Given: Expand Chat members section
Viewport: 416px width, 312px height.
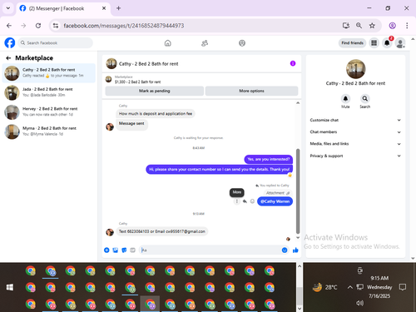Looking at the screenshot, I should coord(355,132).
